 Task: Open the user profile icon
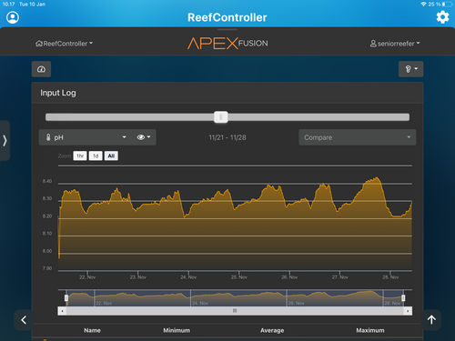pyautogui.click(x=13, y=17)
